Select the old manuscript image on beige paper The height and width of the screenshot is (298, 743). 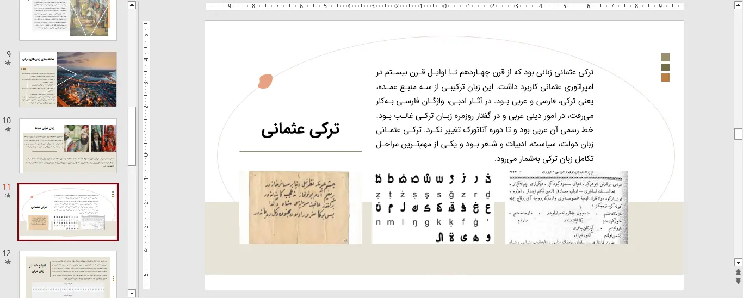[300, 207]
